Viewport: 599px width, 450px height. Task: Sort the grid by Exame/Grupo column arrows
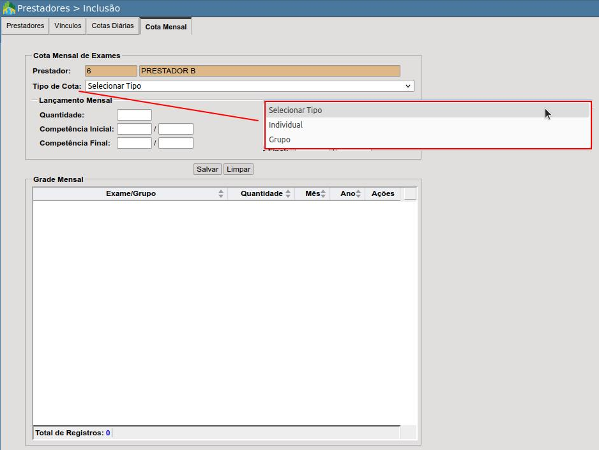(221, 194)
